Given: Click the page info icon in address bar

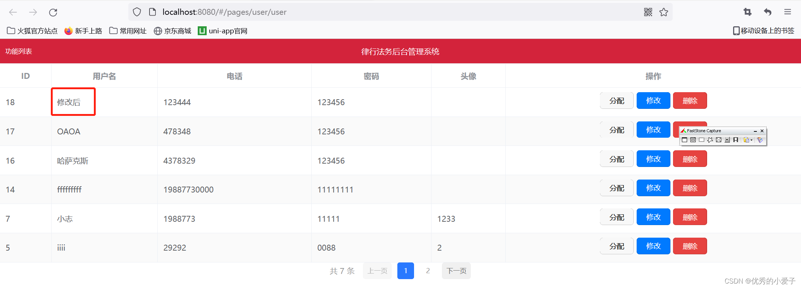Looking at the screenshot, I should click(152, 12).
